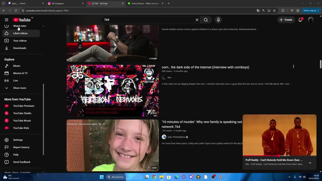Open the tab search dropdown arrow
This screenshot has width=322, height=181.
(3, 4)
